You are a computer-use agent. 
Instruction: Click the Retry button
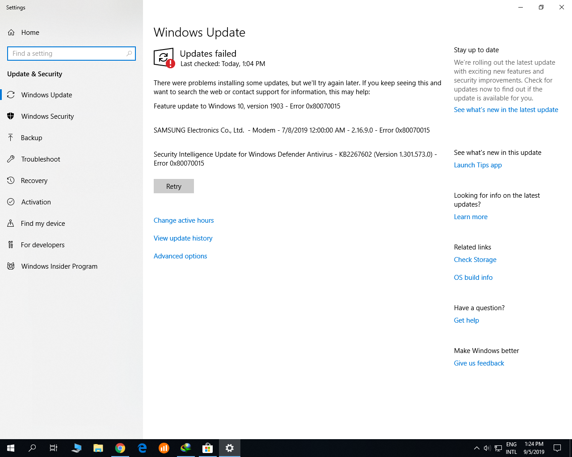(x=174, y=186)
